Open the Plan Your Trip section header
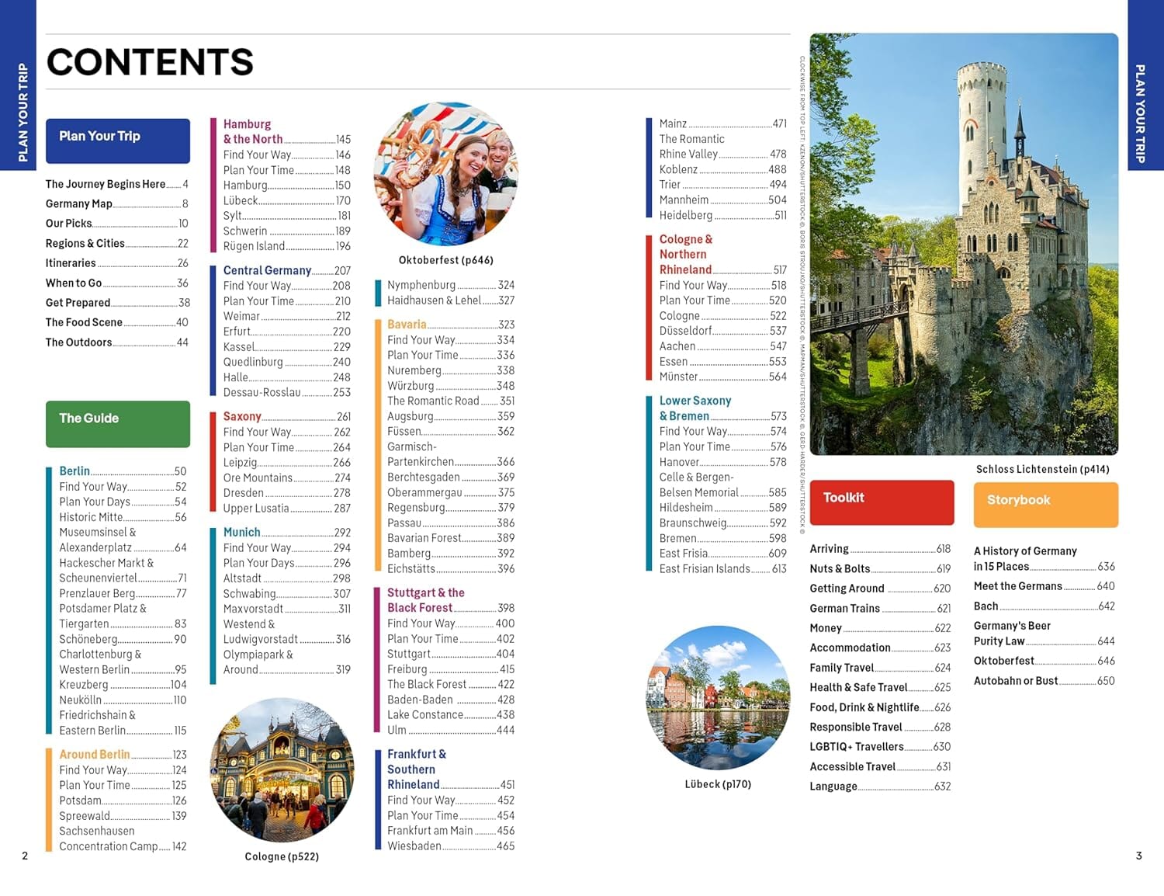This screenshot has height=896, width=1164. click(117, 141)
